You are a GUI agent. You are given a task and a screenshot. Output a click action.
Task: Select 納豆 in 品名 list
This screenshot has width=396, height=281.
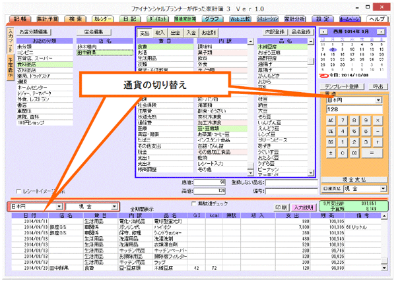pos(282,105)
